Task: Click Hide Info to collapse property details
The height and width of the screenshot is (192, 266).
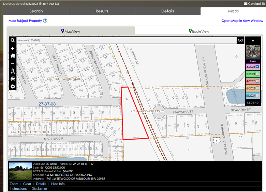Action: tap(58, 184)
